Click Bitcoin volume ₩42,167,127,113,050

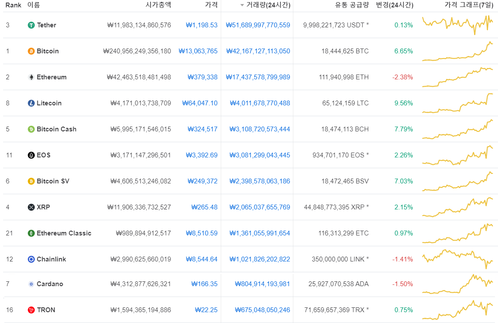click(258, 51)
